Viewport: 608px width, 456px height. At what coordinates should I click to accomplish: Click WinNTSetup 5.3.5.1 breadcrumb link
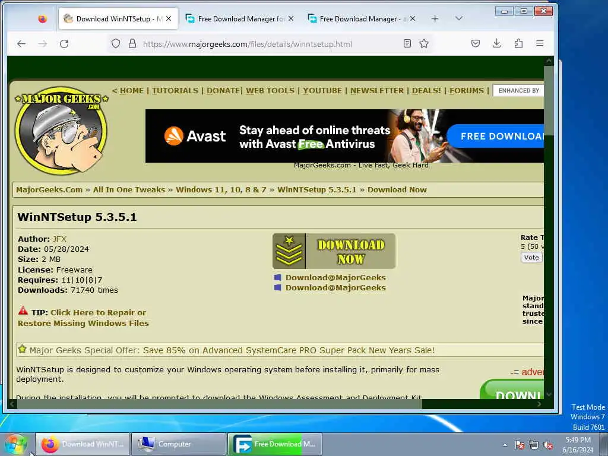click(x=317, y=189)
